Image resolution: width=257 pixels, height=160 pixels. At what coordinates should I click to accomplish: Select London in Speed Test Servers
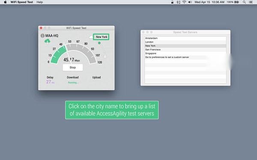click(185, 42)
